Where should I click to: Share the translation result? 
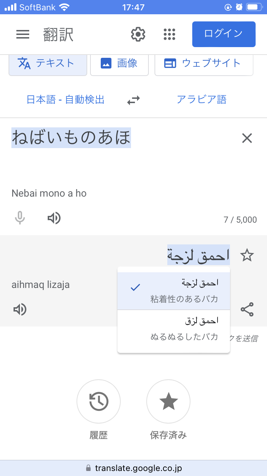point(247,309)
